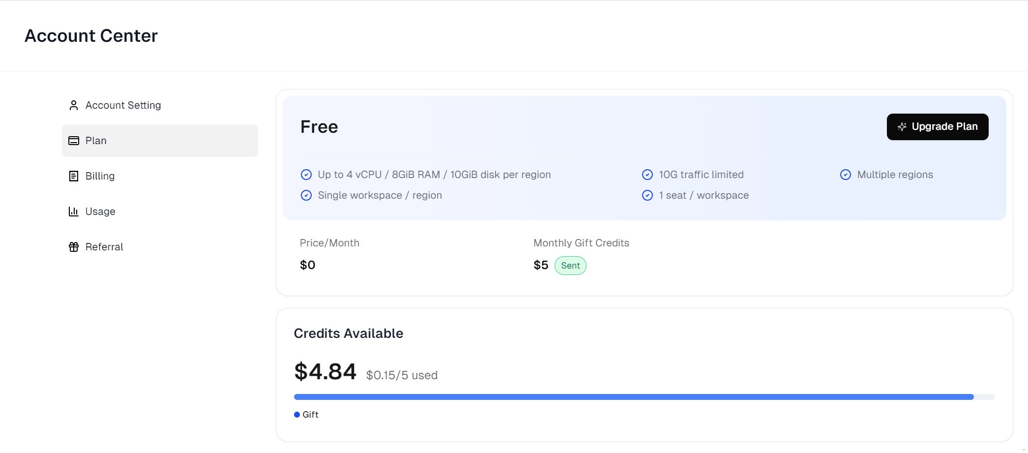This screenshot has height=453, width=1028.
Task: Click the Plan credit card icon
Action: tap(74, 141)
